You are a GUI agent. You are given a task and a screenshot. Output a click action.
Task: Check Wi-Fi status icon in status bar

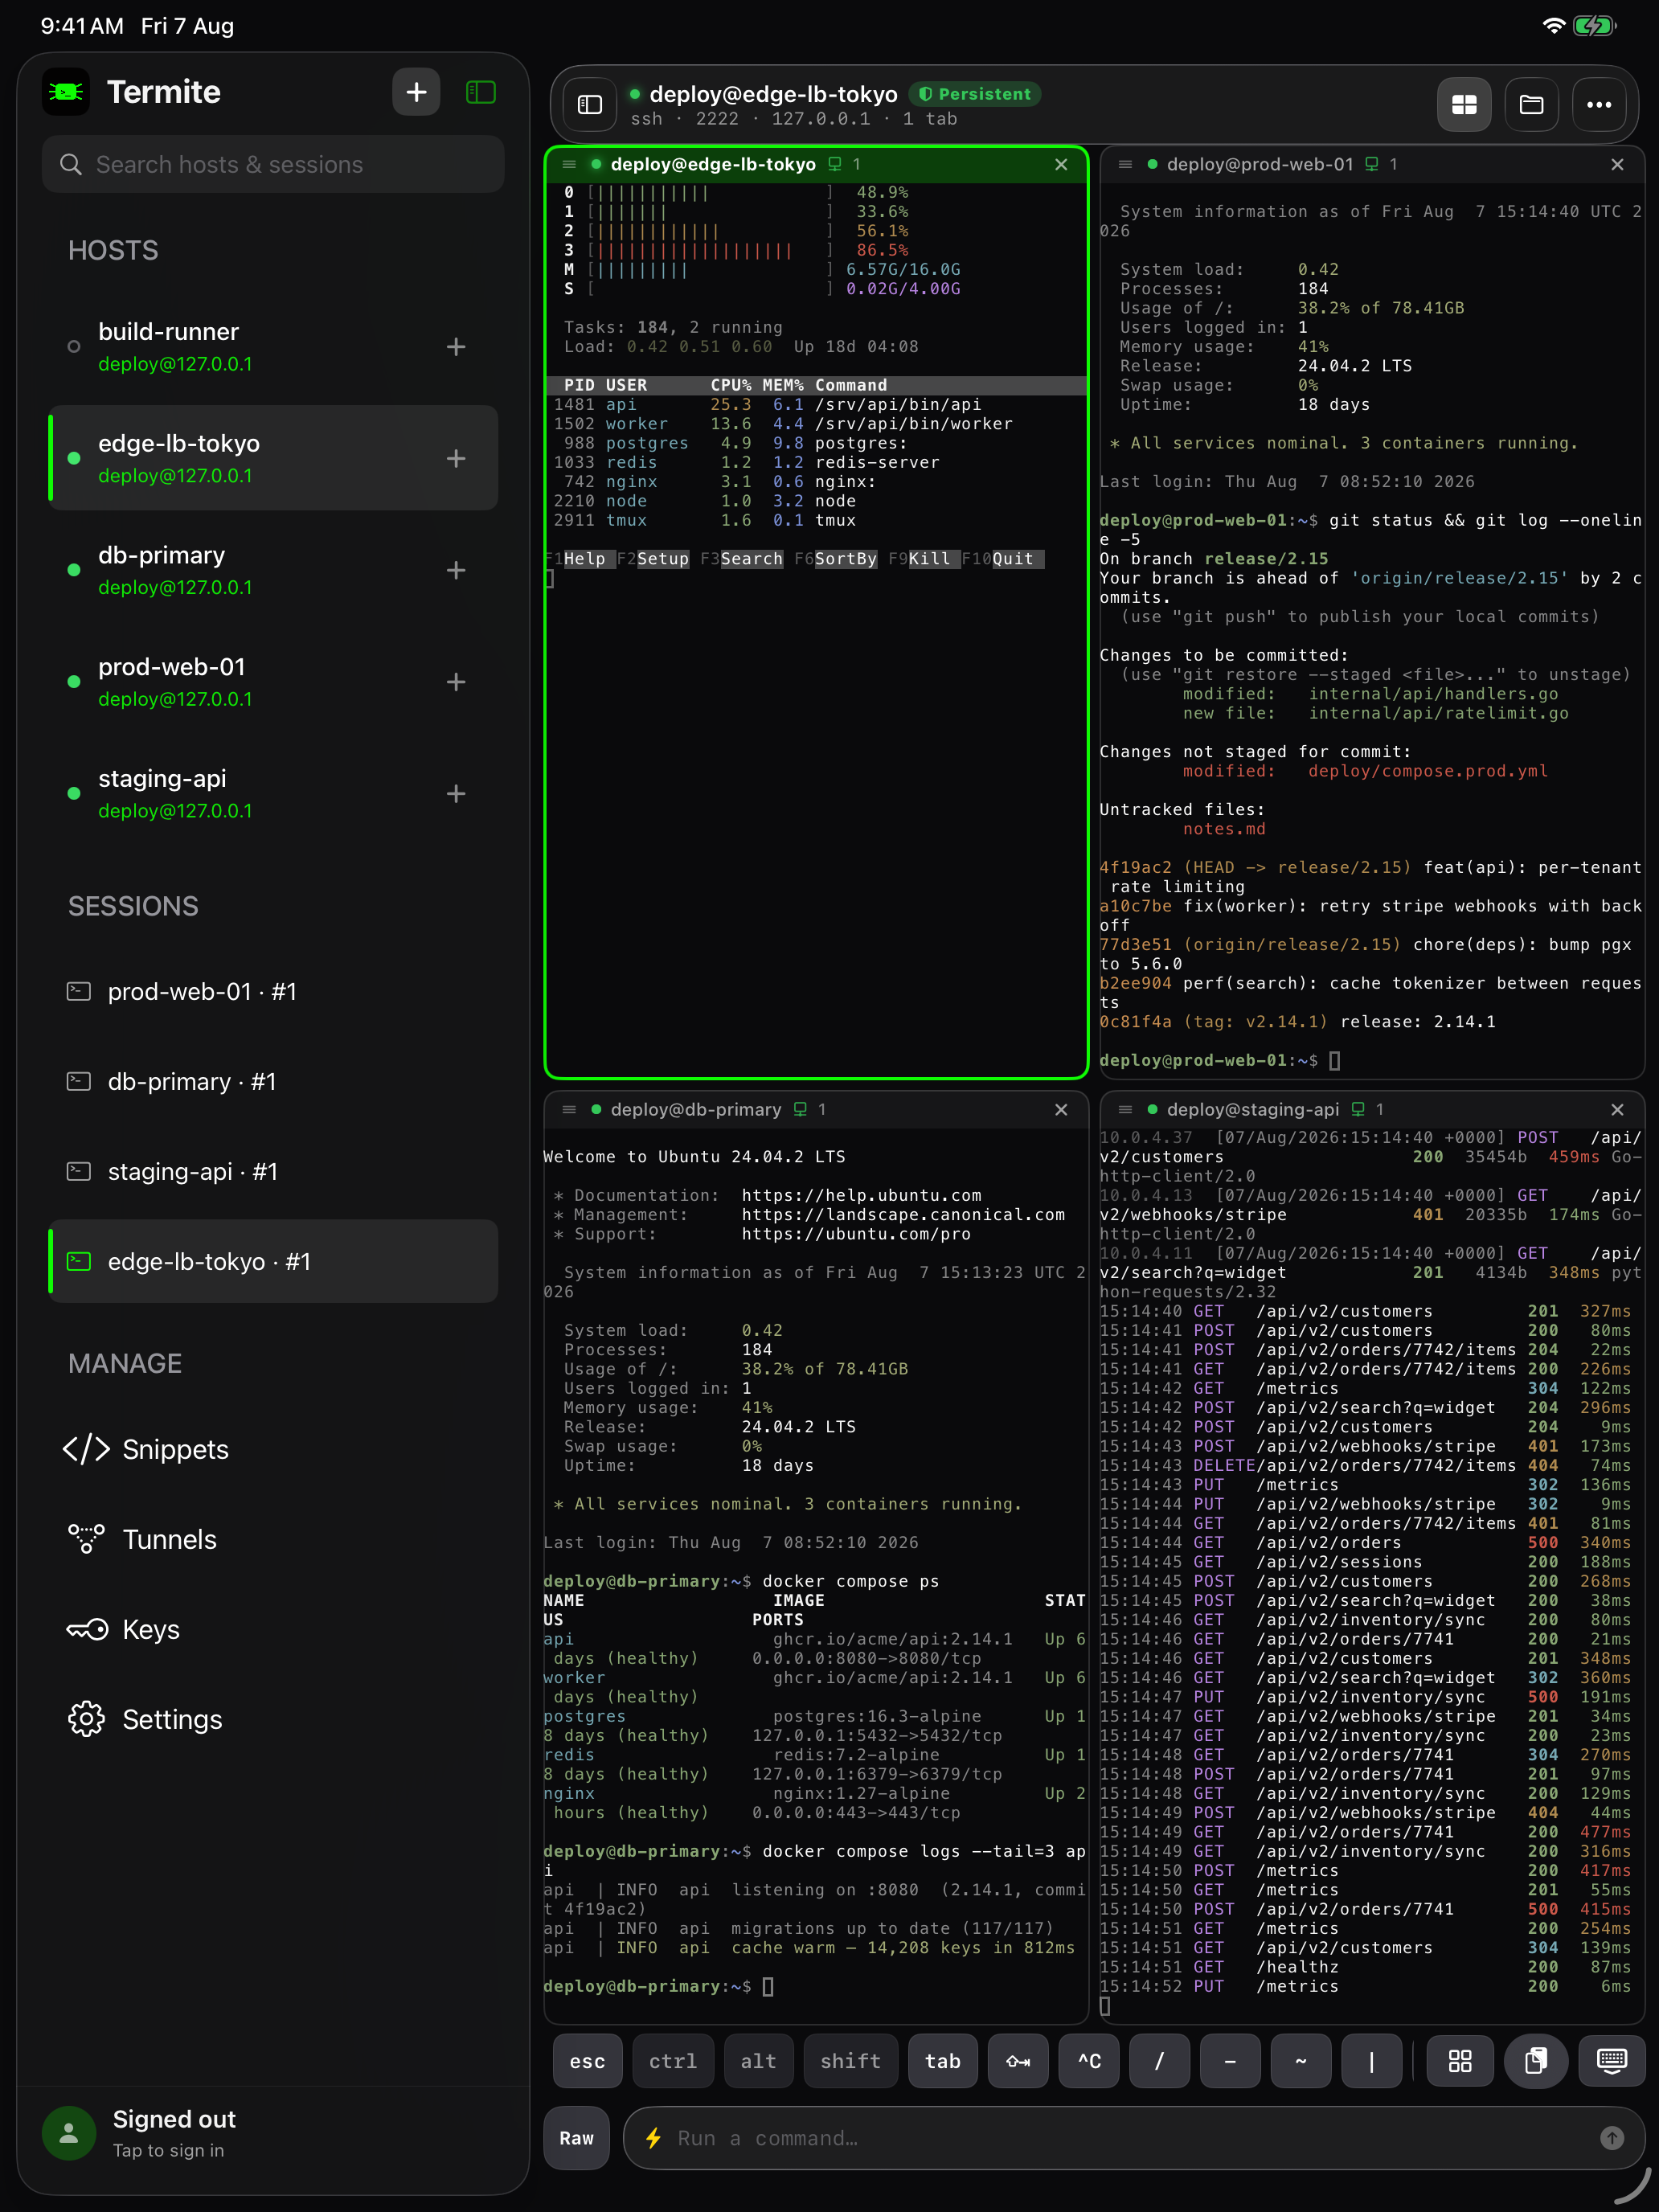pos(1552,26)
